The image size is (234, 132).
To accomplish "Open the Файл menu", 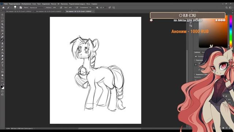I will point(6,4).
